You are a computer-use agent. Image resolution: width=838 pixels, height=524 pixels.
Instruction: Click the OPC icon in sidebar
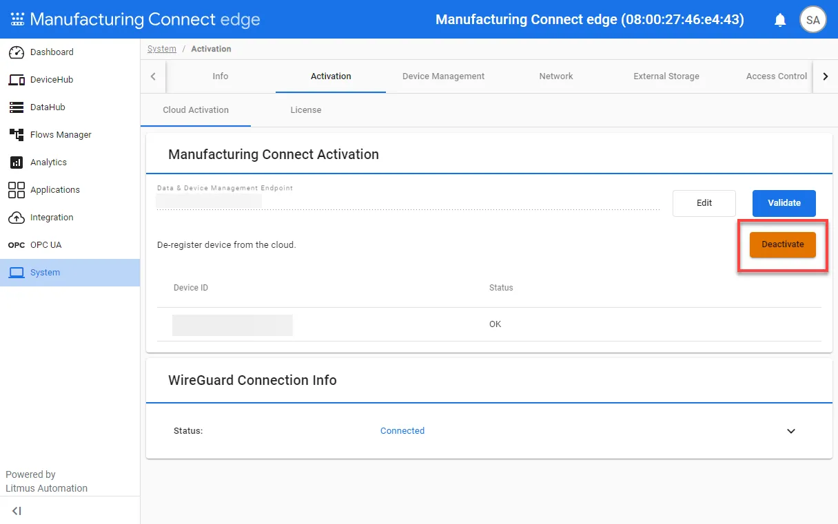tap(17, 245)
